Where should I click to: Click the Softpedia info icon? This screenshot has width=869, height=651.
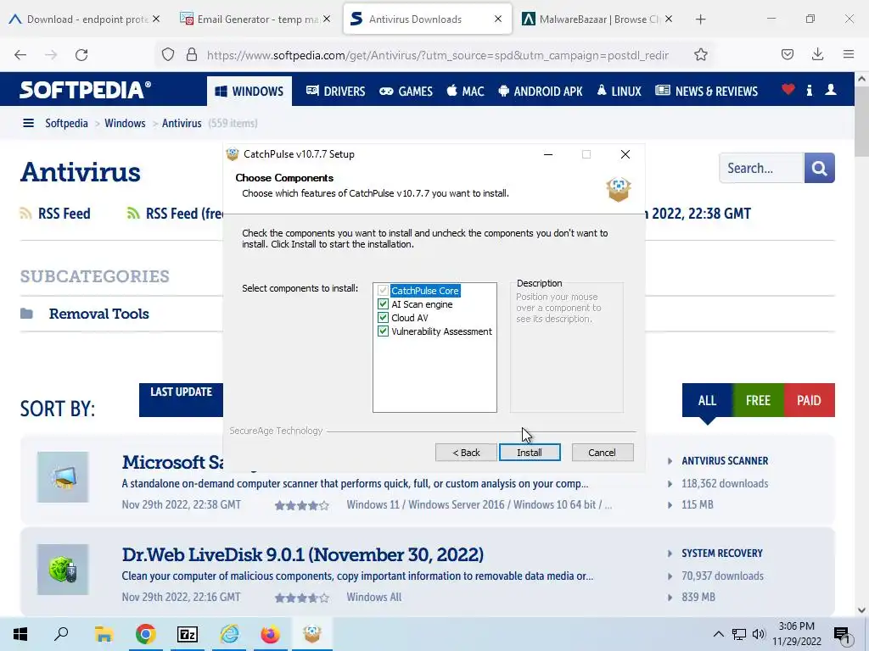point(809,90)
